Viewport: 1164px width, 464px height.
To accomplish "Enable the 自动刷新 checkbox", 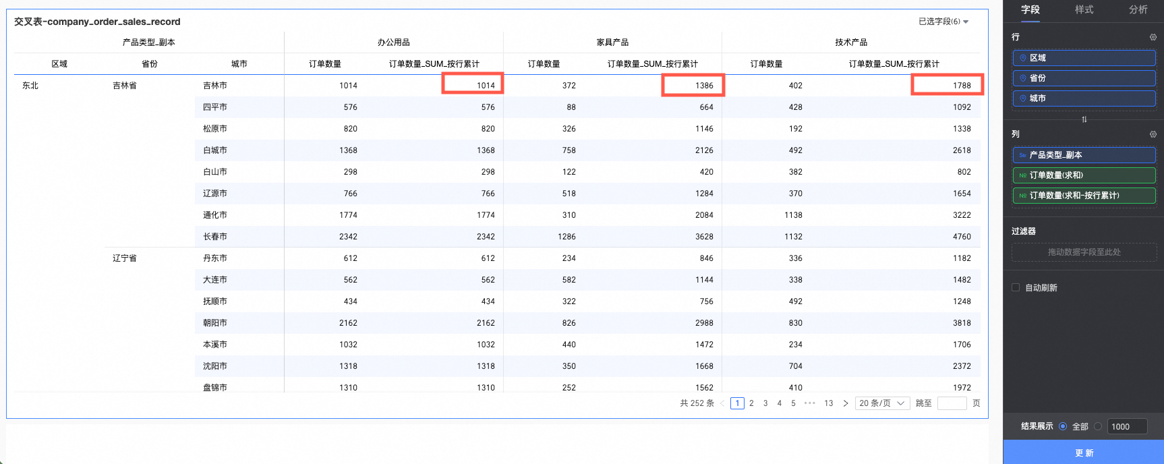I will [1016, 287].
